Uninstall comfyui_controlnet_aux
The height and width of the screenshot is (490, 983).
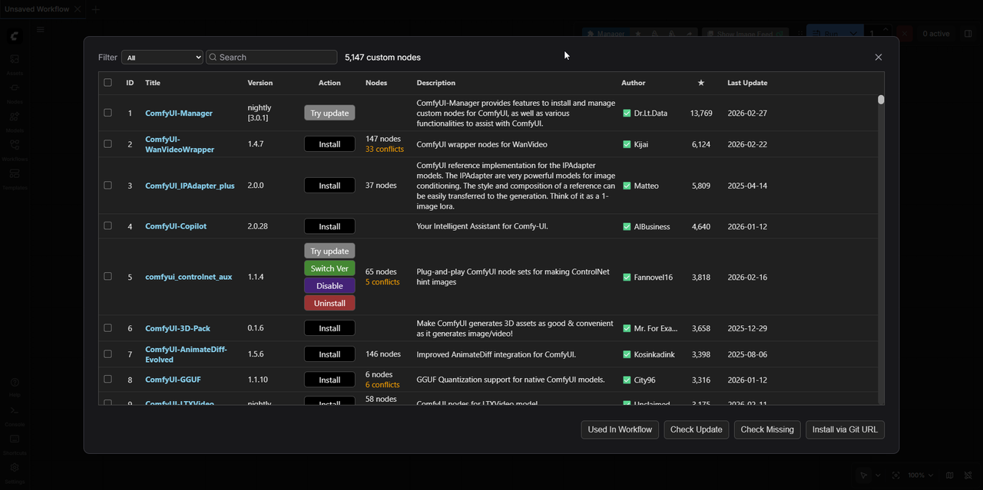(x=329, y=303)
